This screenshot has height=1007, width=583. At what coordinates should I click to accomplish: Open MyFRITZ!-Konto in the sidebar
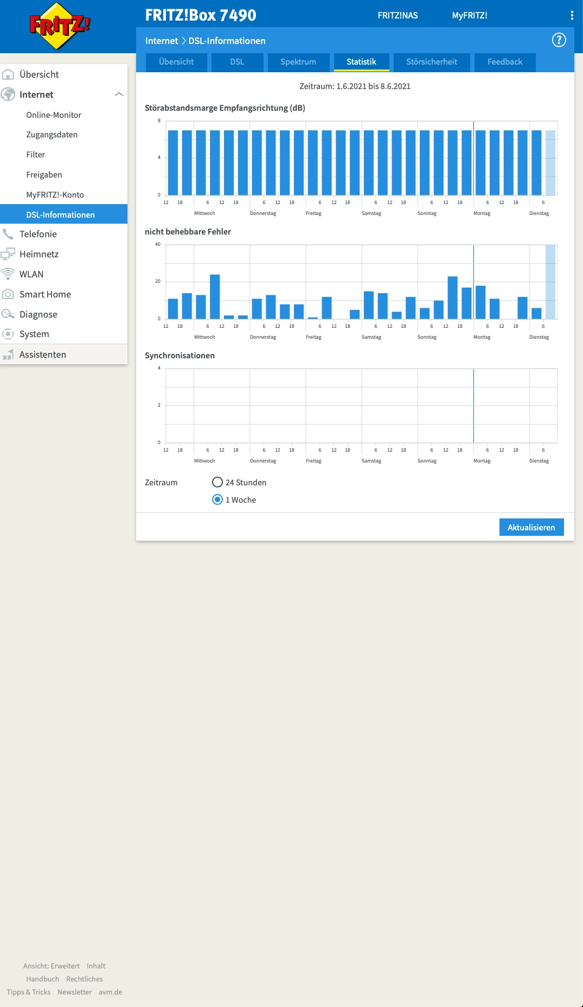tap(55, 195)
